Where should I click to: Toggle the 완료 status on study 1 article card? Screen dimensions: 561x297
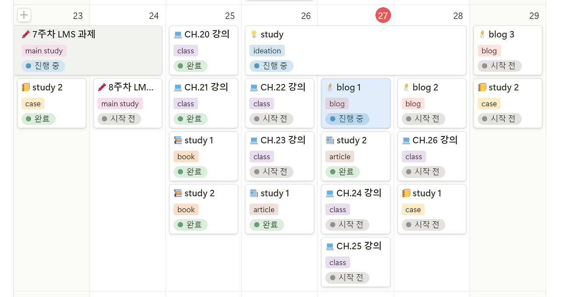click(x=266, y=225)
